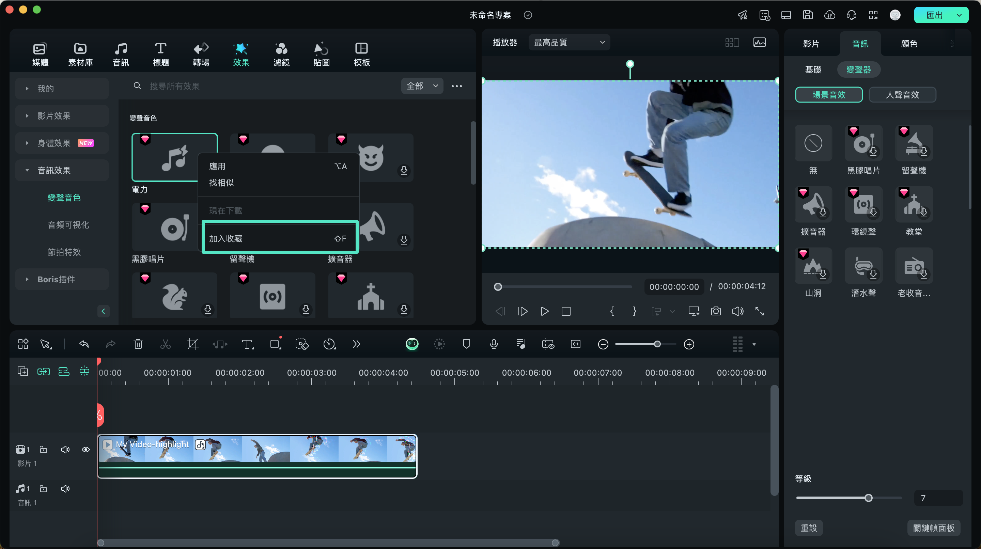Select 節拍特效 in the sidebar
The image size is (981, 549).
64,252
